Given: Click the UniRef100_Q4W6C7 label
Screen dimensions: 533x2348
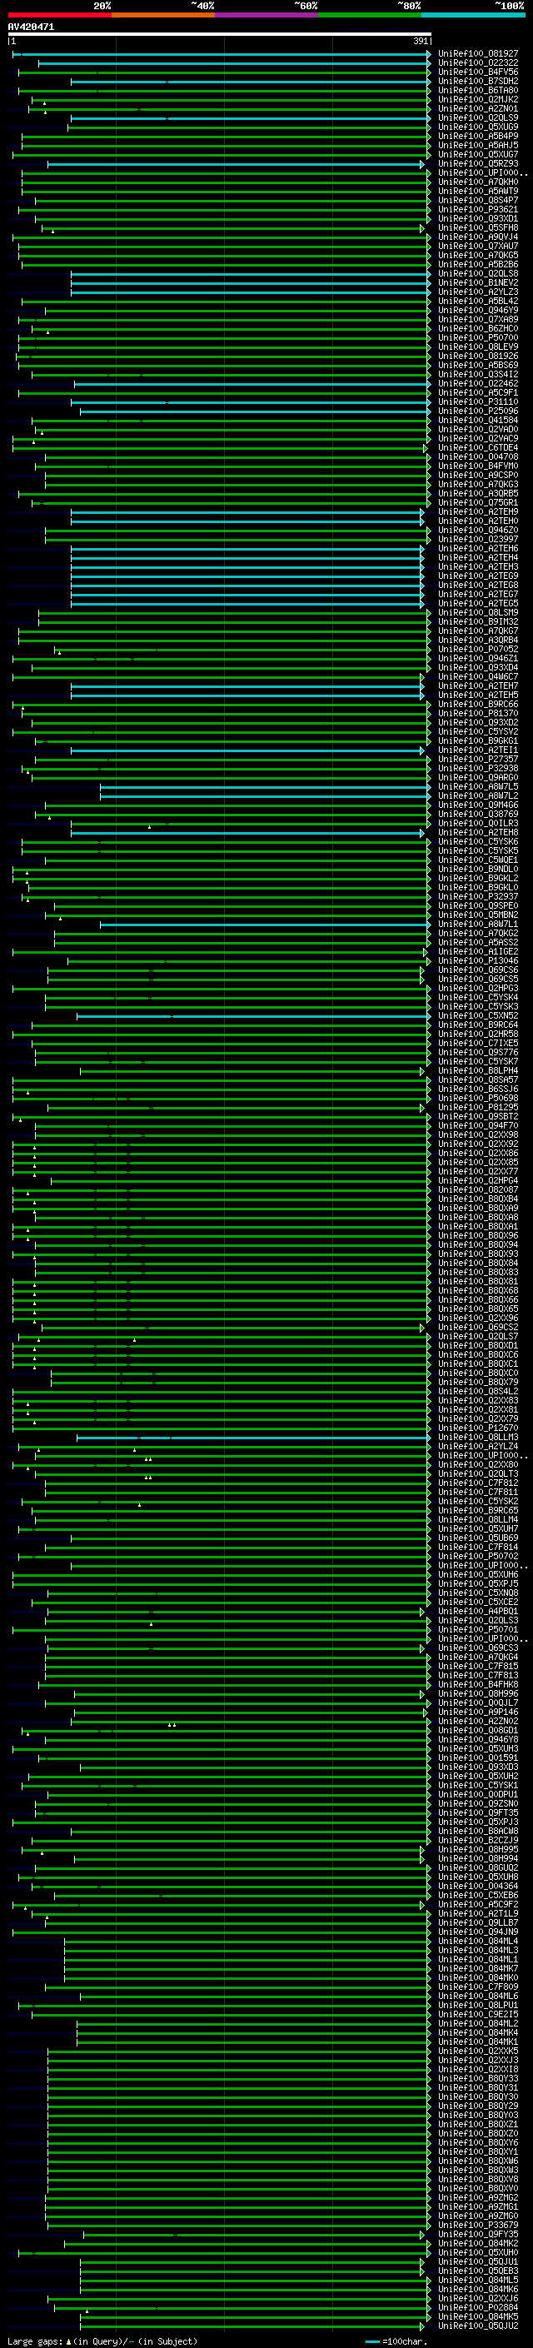Looking at the screenshot, I should pyautogui.click(x=478, y=676).
